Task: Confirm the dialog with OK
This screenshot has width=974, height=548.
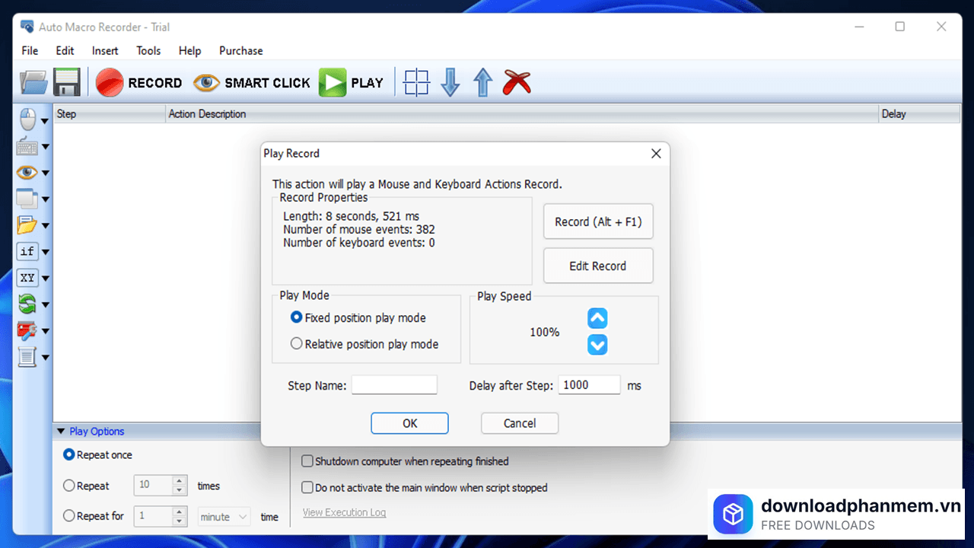Action: (x=409, y=423)
